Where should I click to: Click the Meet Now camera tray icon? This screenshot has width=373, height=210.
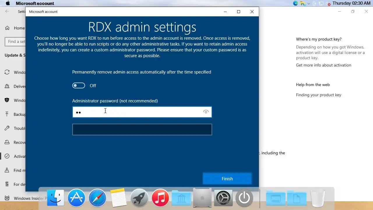[x=314, y=3]
